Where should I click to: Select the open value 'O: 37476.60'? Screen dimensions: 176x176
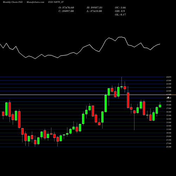(66, 8)
